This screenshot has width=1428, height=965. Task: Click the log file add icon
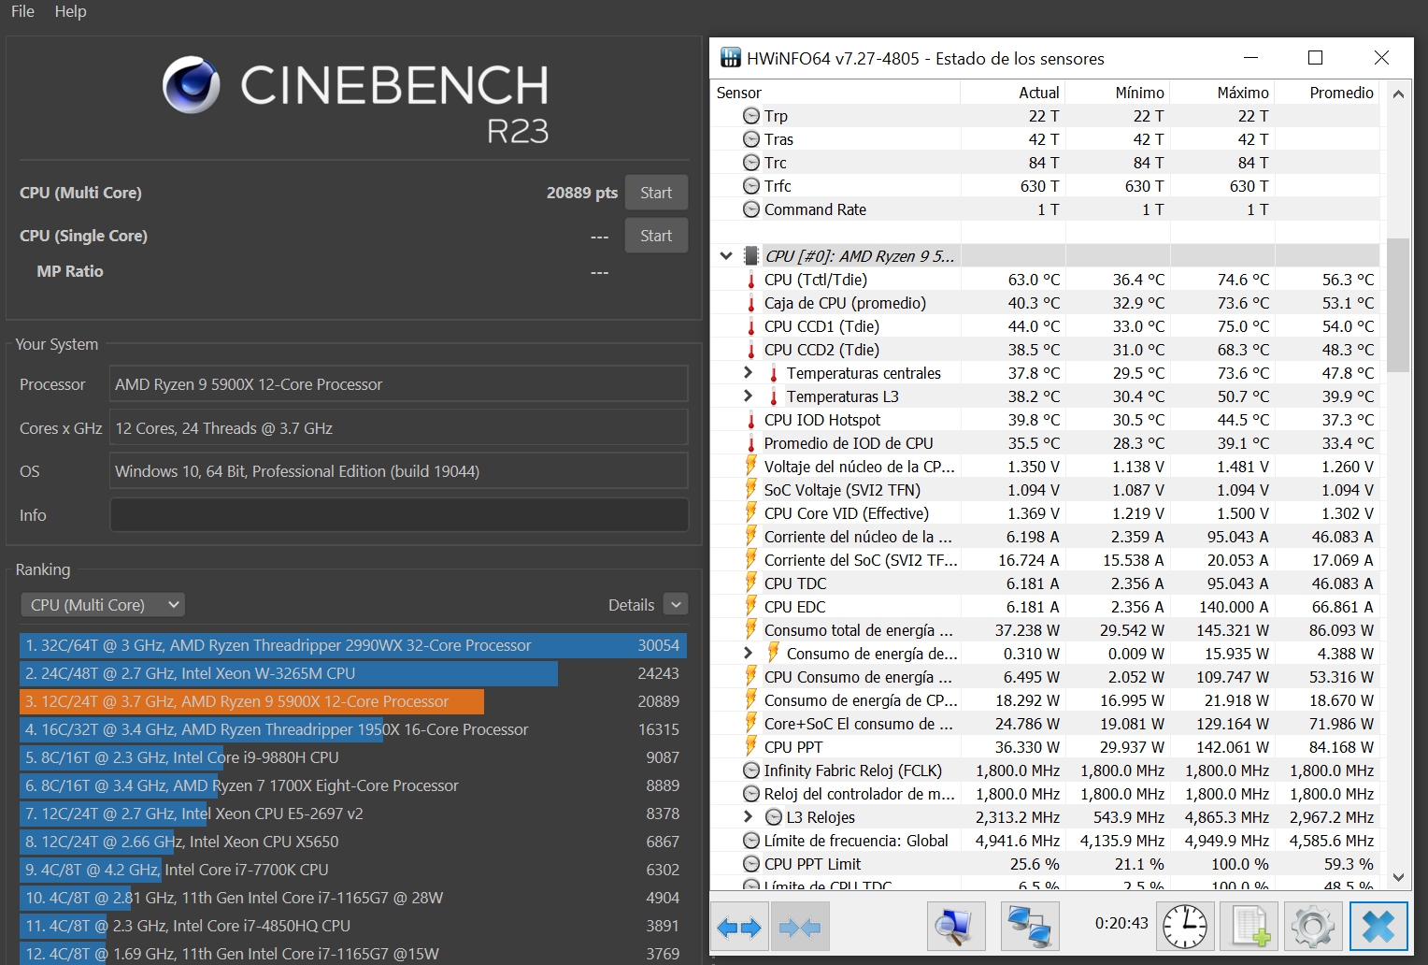[1249, 927]
